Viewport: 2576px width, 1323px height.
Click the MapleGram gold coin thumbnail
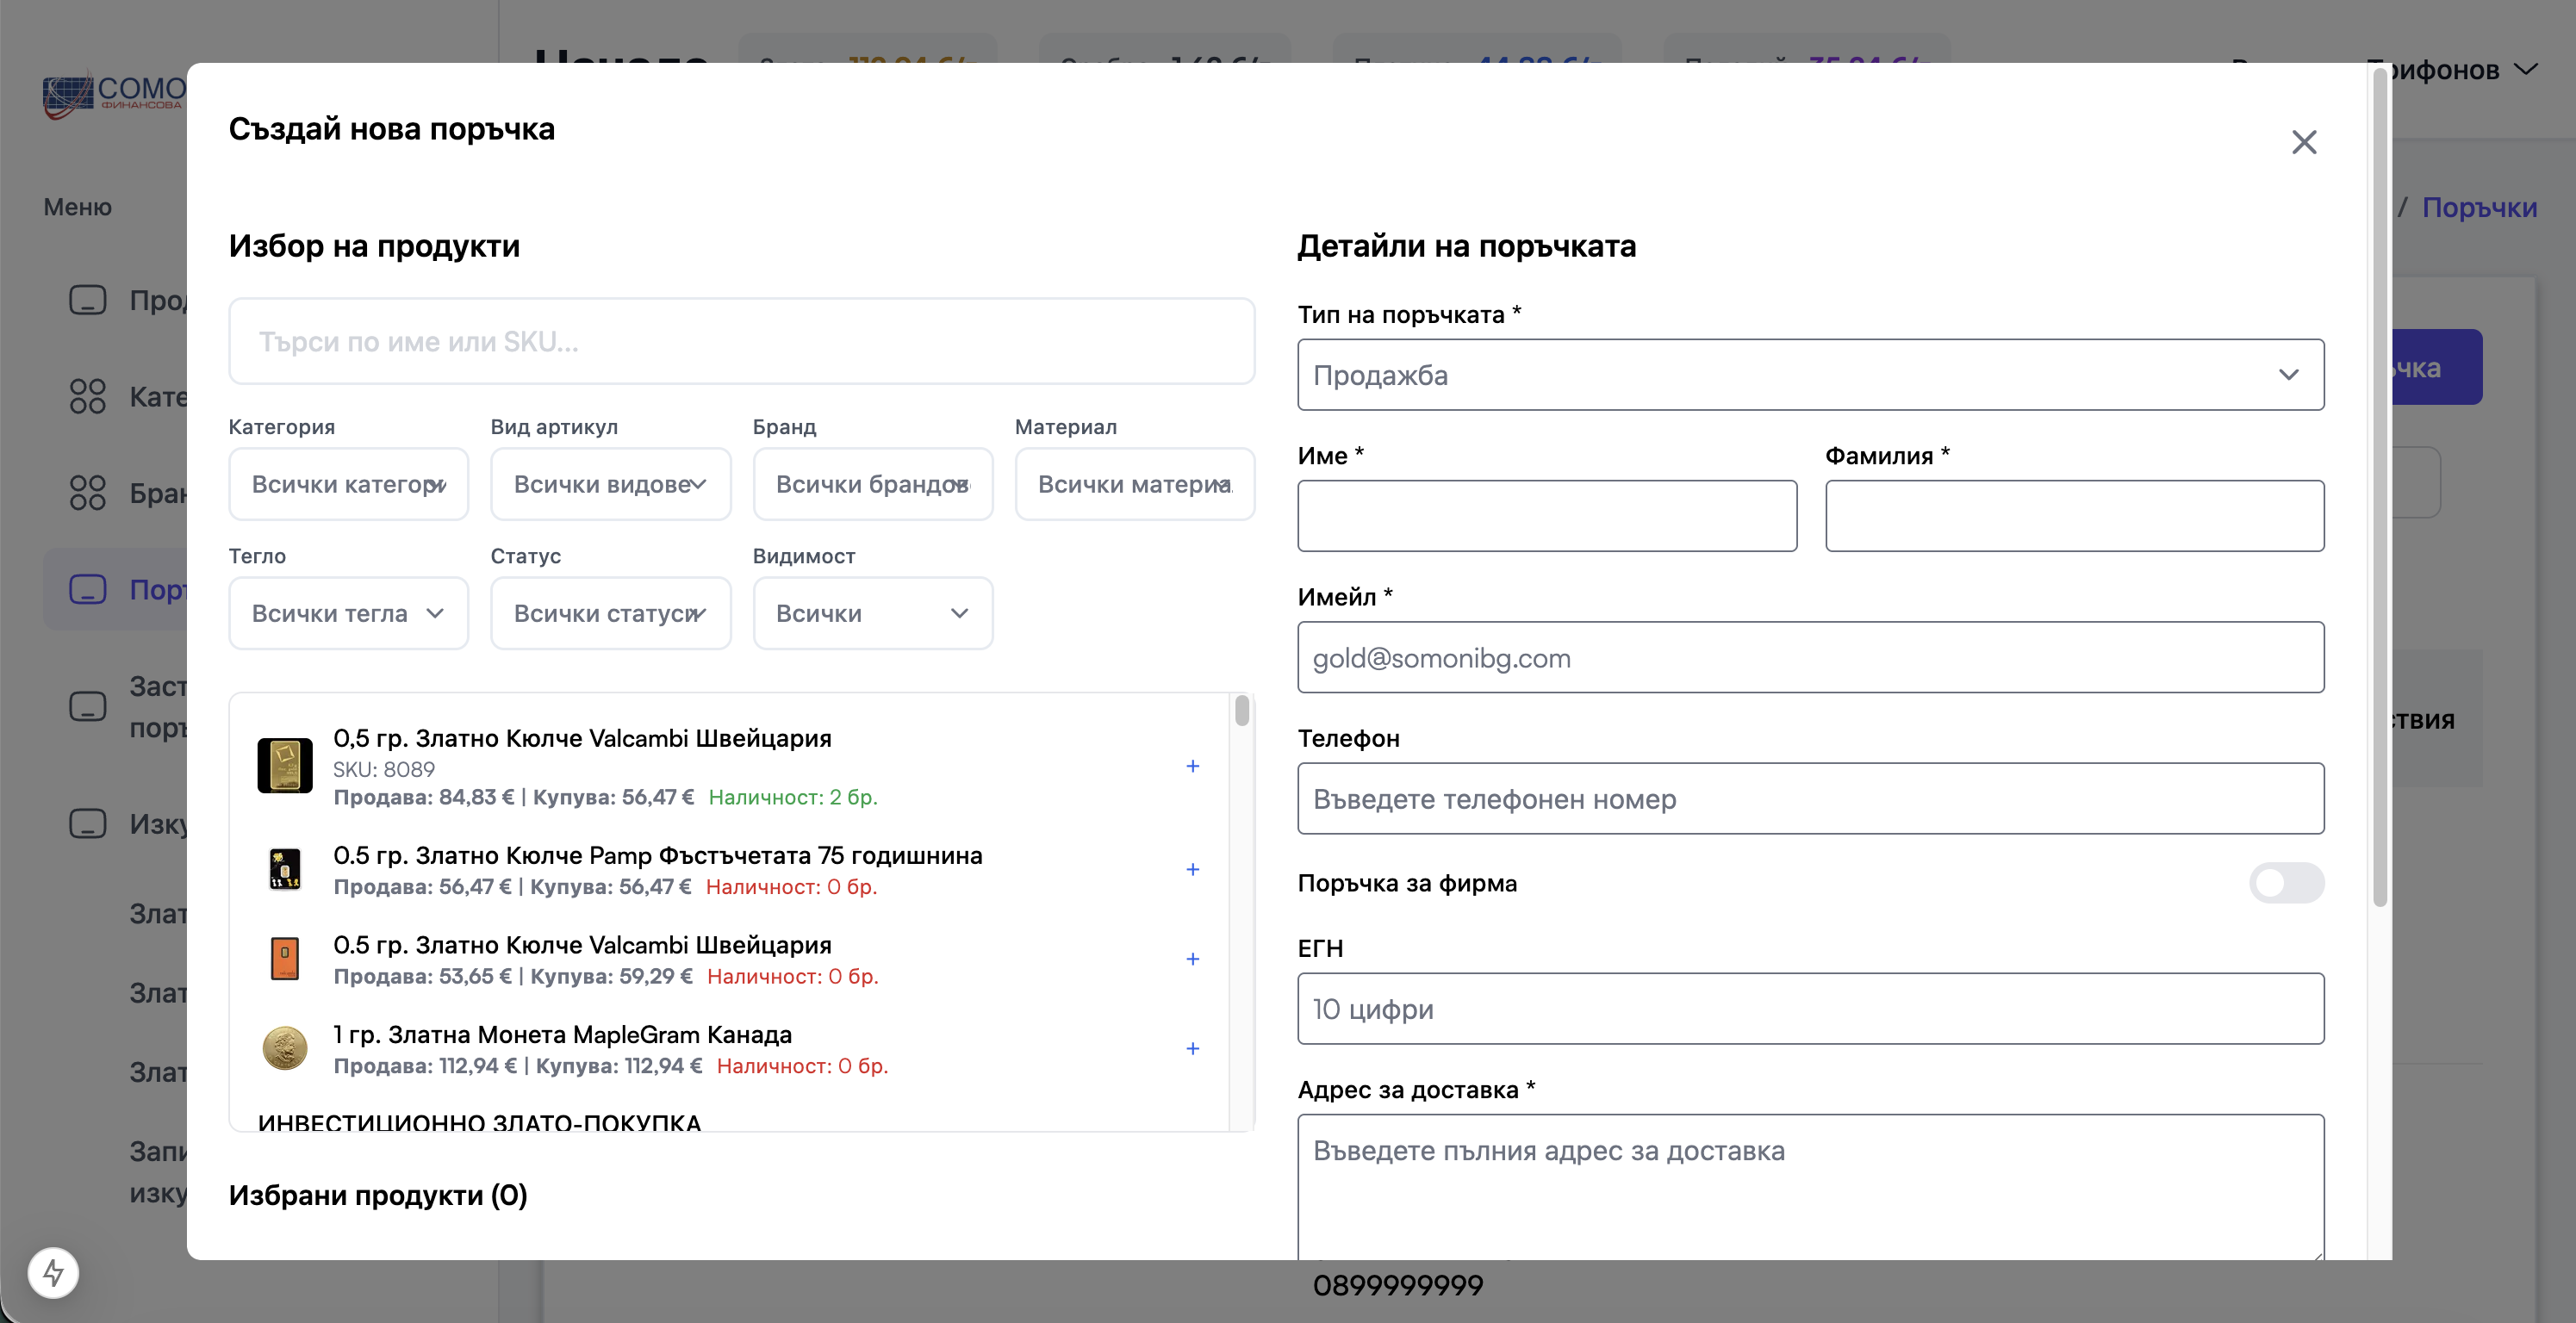click(285, 1049)
